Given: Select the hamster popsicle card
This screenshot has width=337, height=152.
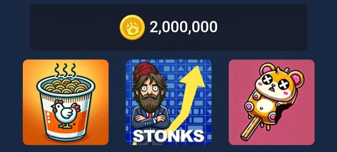Looking at the screenshot, I should tap(272, 102).
